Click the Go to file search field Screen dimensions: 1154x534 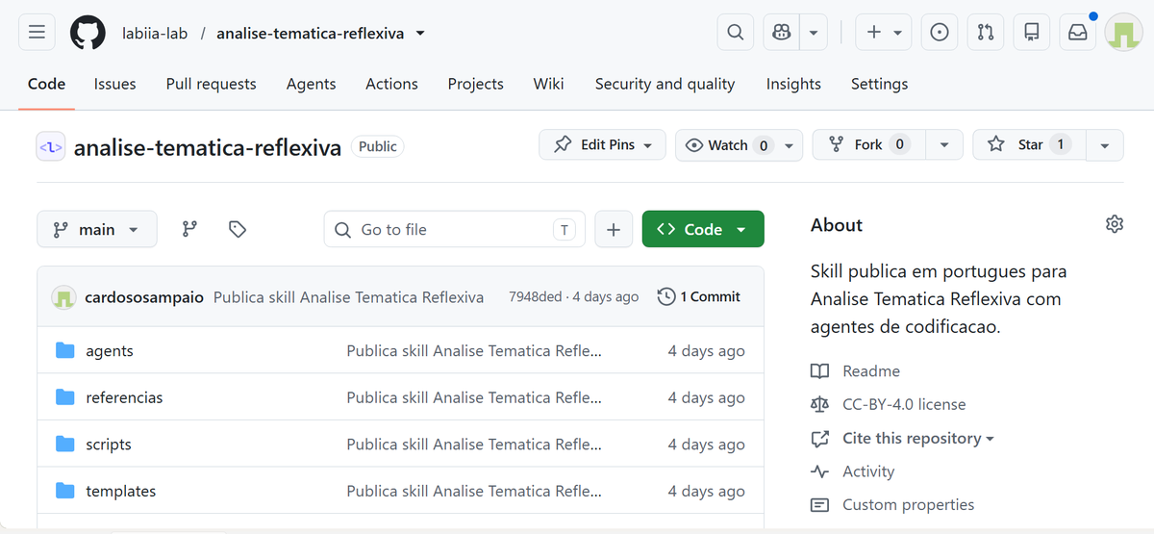(455, 229)
